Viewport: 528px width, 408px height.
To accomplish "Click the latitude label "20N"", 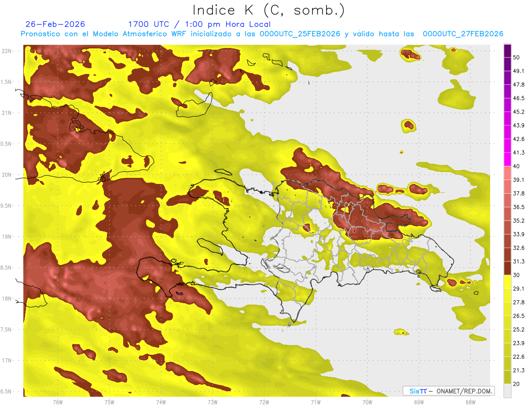I will (x=7, y=175).
